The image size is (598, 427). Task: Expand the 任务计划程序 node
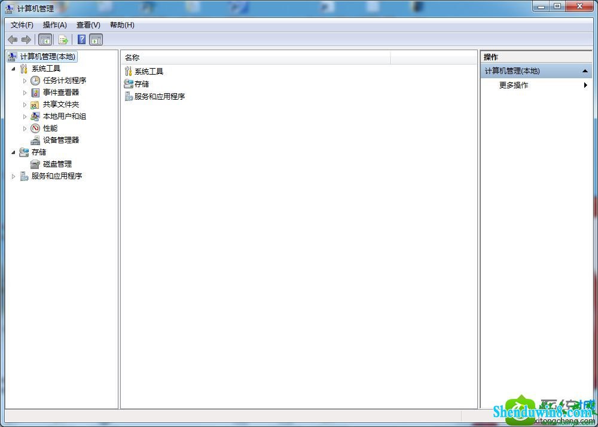(x=25, y=81)
